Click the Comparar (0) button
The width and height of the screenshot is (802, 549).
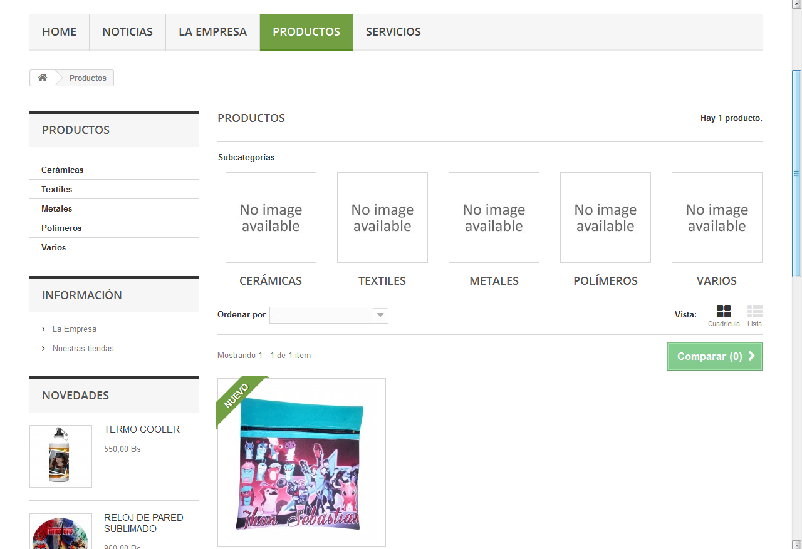point(715,356)
